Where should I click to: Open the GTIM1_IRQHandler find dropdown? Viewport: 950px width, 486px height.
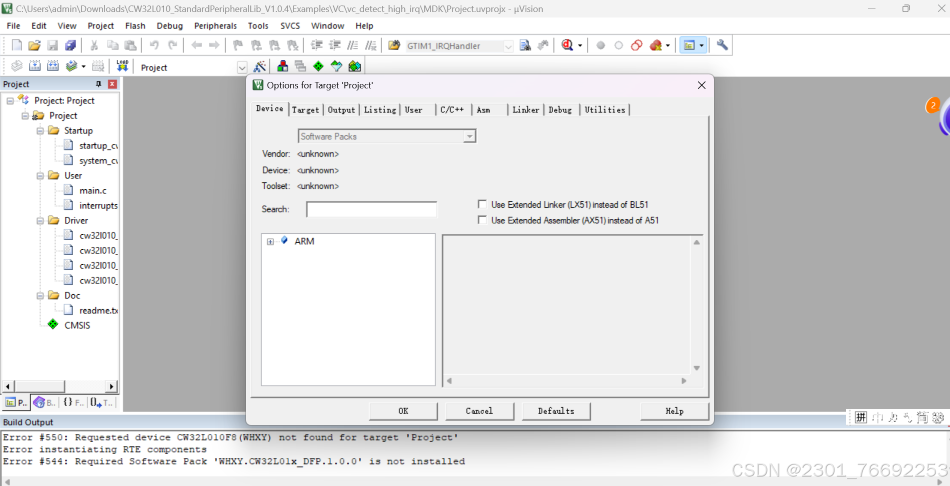click(x=508, y=46)
